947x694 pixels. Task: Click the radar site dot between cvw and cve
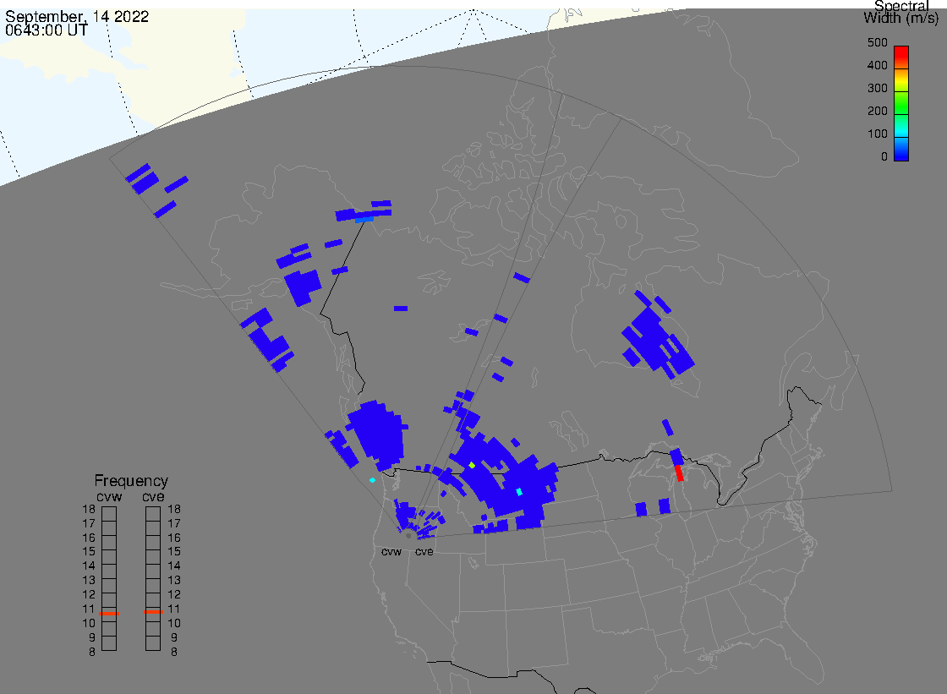(408, 536)
